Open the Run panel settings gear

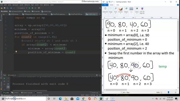[x=97, y=75]
